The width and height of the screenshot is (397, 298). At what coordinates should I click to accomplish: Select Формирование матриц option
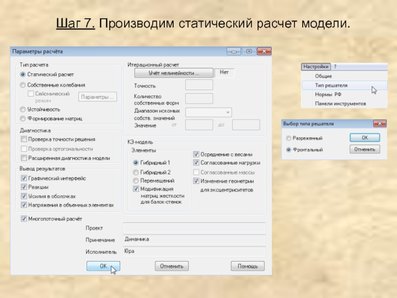[23, 119]
